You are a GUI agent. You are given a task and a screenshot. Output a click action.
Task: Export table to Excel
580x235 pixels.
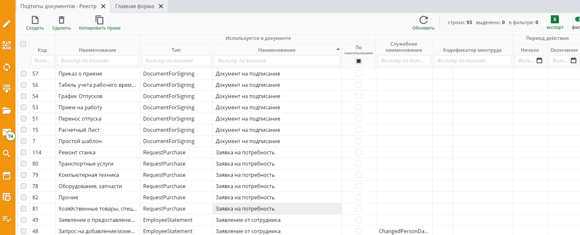click(x=555, y=20)
